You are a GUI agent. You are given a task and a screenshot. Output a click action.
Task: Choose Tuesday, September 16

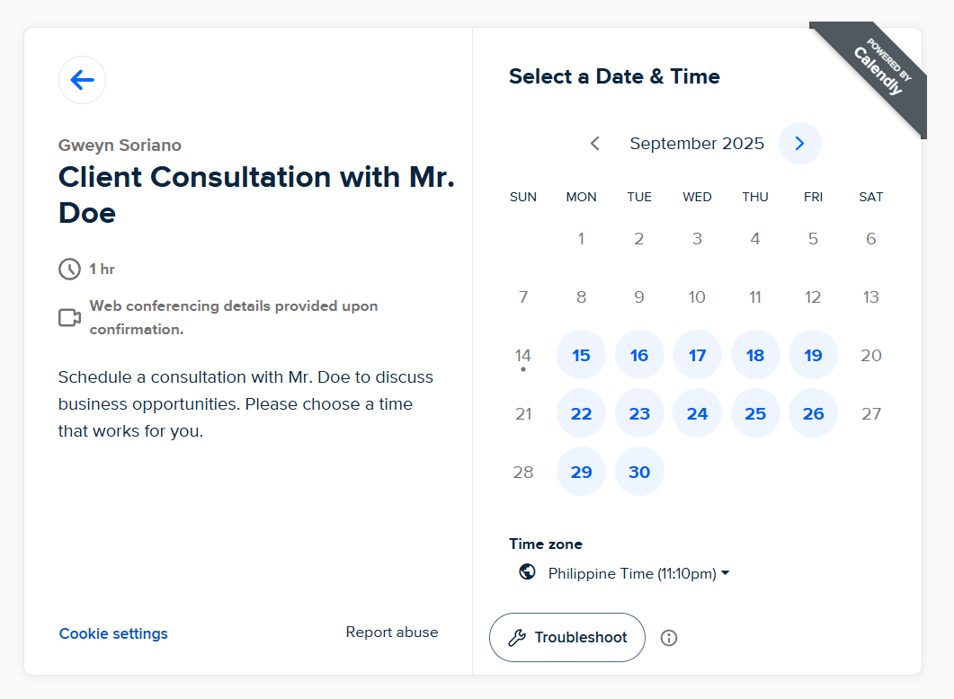[x=639, y=355]
